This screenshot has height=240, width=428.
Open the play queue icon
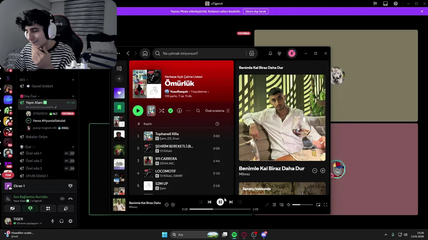pyautogui.click(x=274, y=205)
